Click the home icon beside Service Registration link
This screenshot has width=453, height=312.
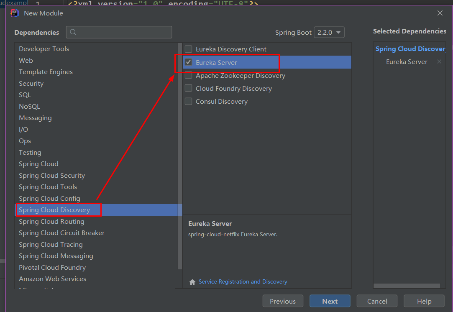192,282
